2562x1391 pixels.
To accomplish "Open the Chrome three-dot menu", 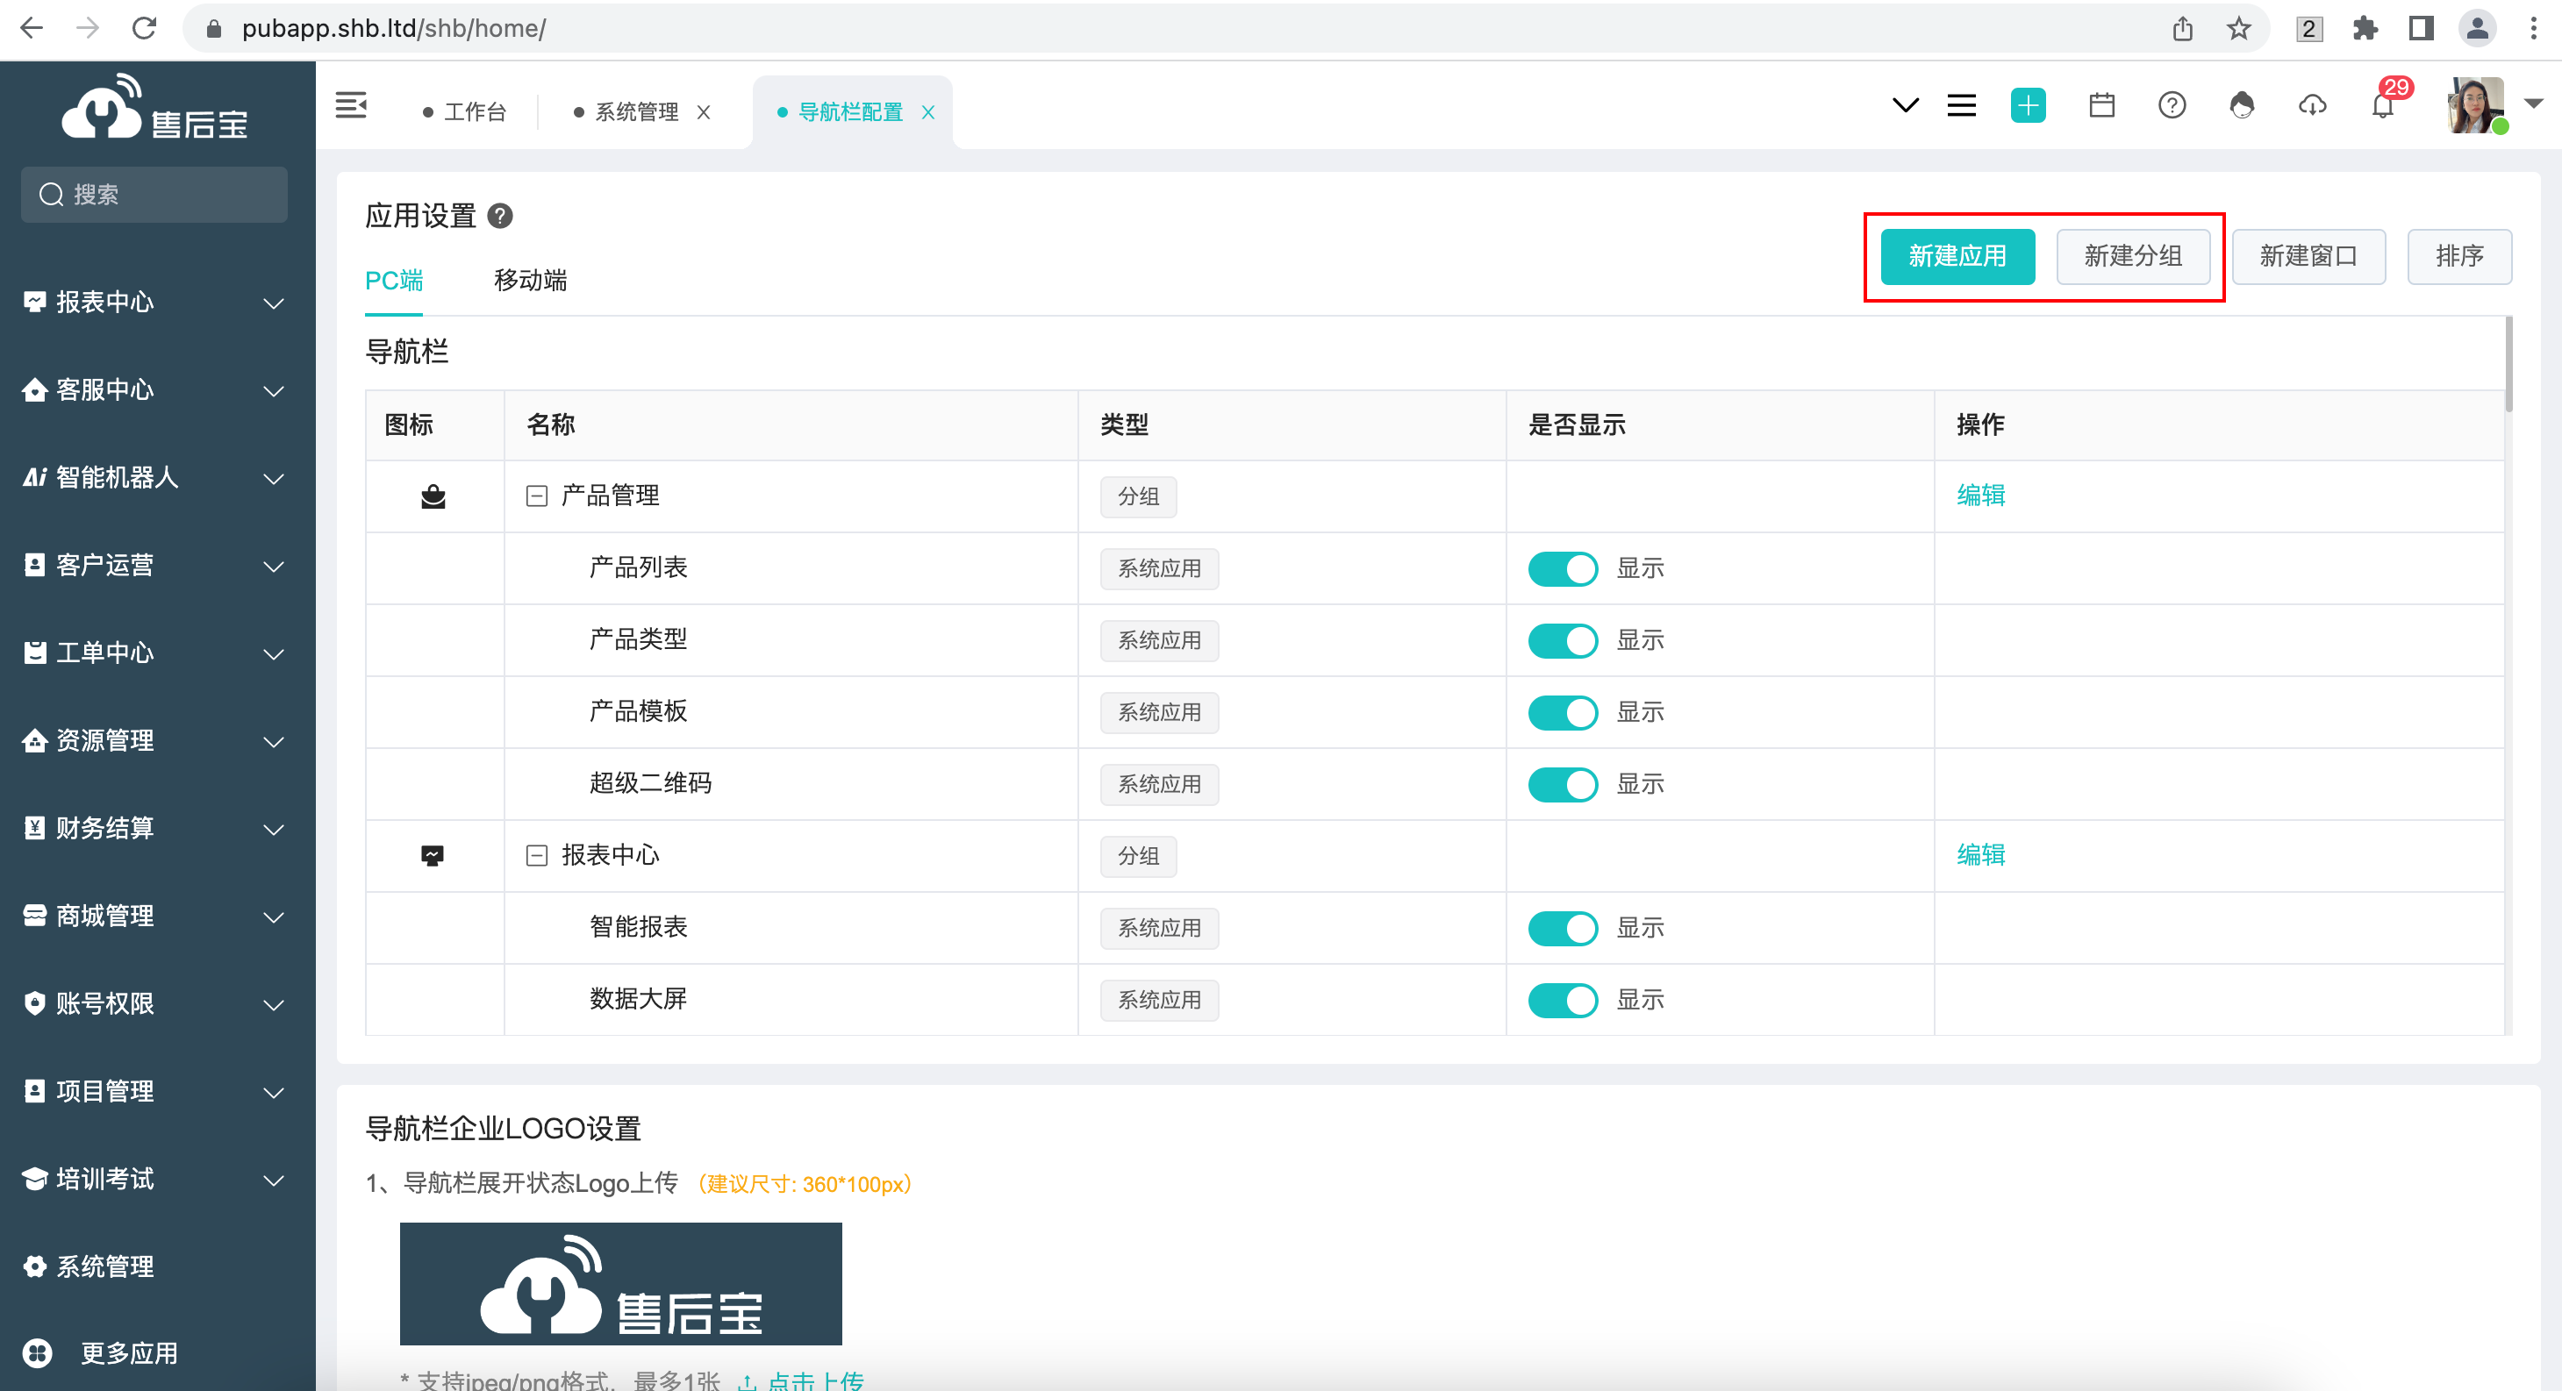I will [x=2533, y=28].
